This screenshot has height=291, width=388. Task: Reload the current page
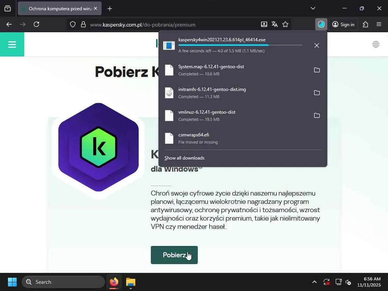pyautogui.click(x=36, y=24)
